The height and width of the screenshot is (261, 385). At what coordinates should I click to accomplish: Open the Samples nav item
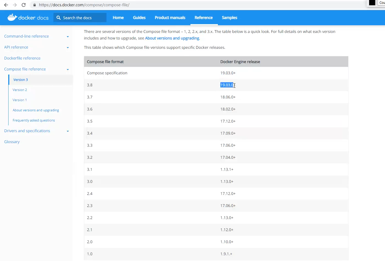(229, 18)
